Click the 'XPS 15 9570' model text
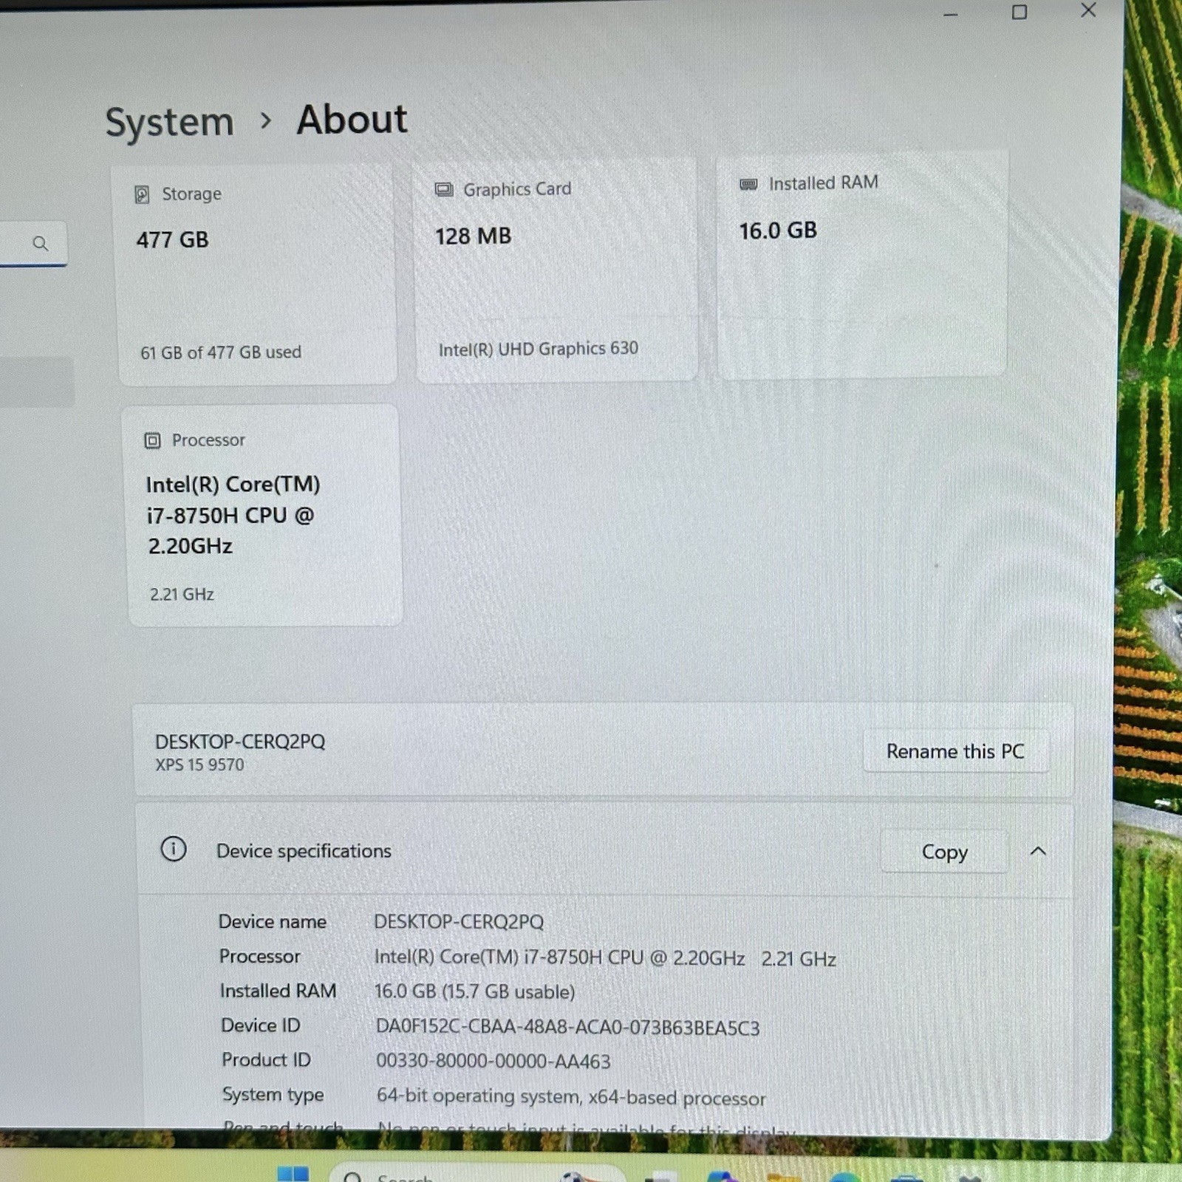This screenshot has height=1182, width=1182. pos(199,765)
